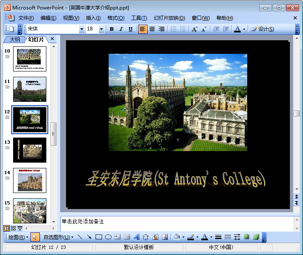Enable center text alignment

[152, 29]
